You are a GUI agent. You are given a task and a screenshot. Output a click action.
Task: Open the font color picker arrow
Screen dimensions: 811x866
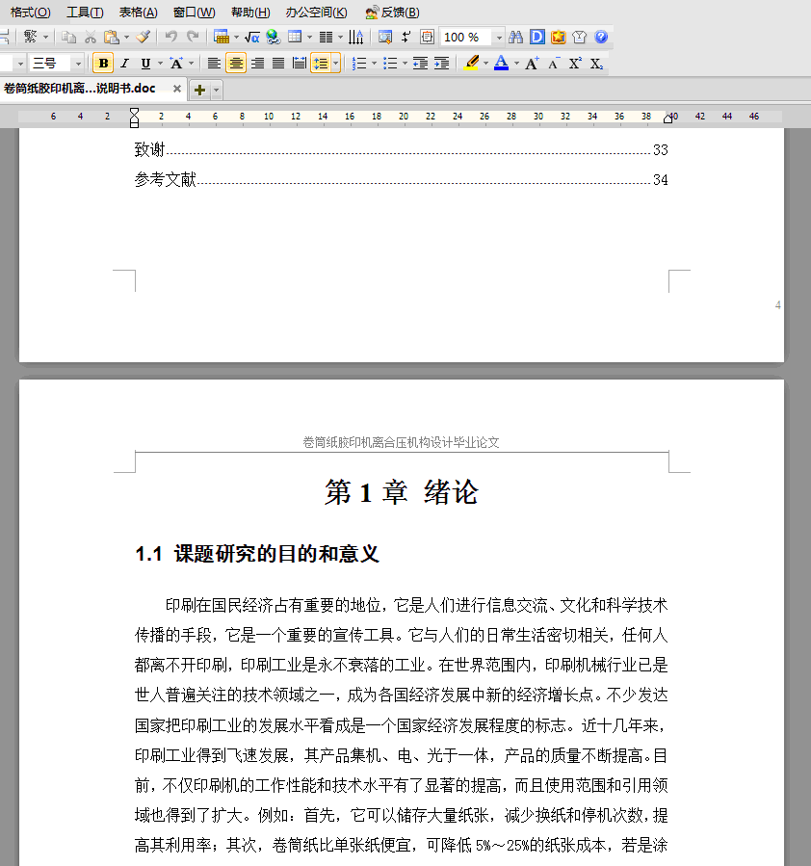tap(516, 64)
